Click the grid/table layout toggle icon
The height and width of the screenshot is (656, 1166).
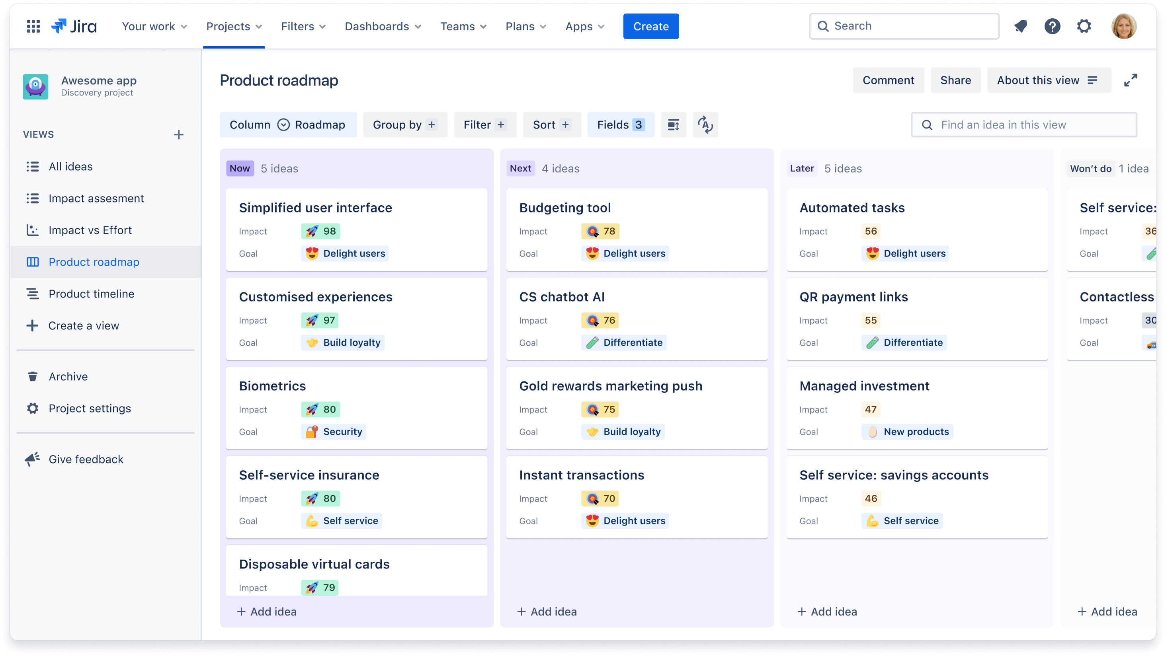[673, 124]
